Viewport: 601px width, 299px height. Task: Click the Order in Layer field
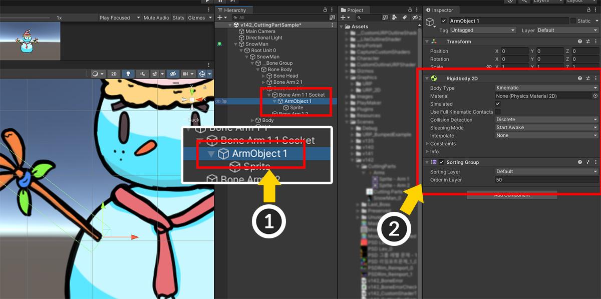coord(547,180)
